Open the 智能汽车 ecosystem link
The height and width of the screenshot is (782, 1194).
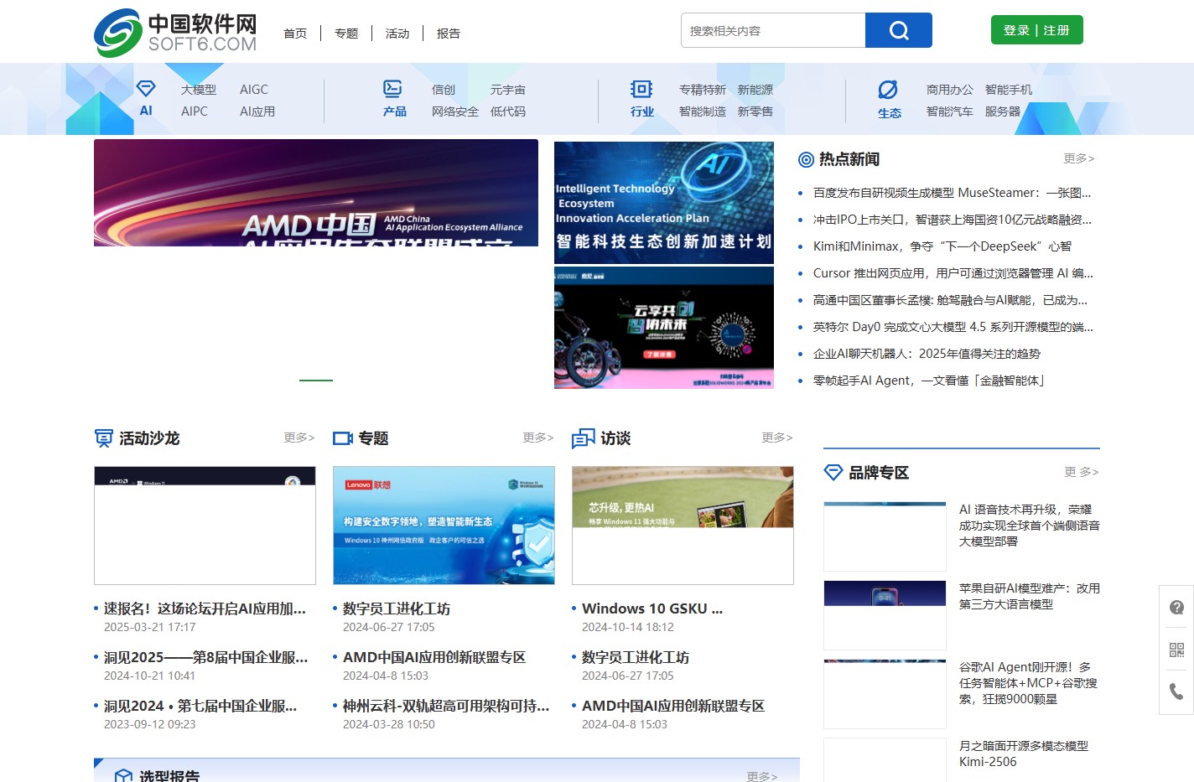point(950,111)
